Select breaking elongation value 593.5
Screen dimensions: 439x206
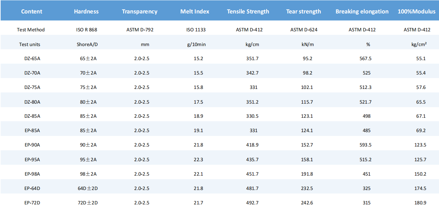click(x=365, y=145)
